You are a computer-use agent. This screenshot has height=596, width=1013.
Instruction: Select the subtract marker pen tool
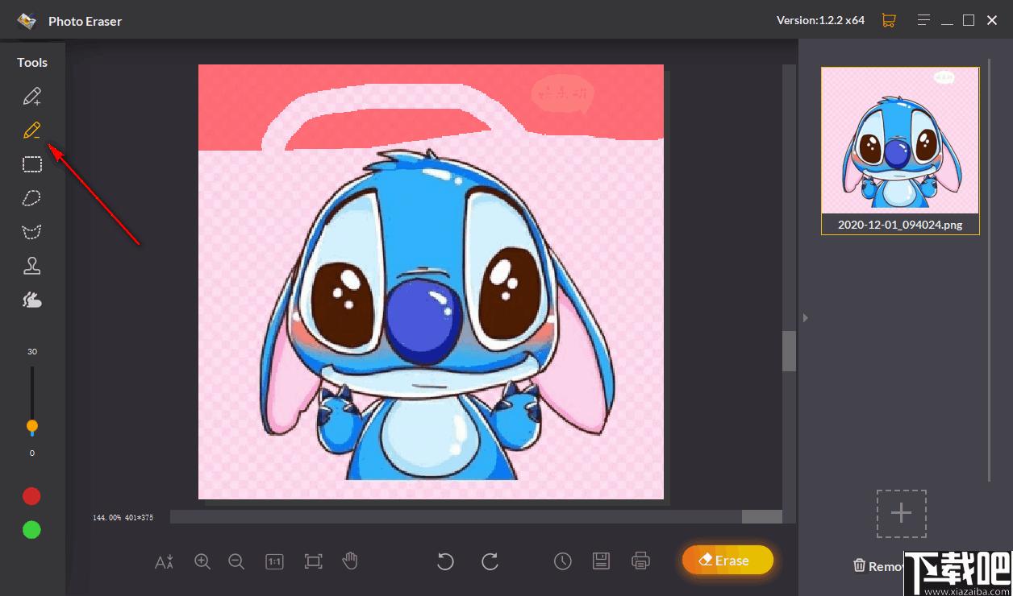[x=31, y=130]
